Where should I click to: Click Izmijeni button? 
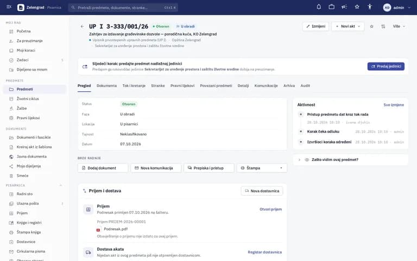pyautogui.click(x=315, y=26)
